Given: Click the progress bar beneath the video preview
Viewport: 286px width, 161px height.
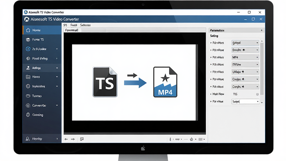Looking at the screenshot, I should [x=135, y=134].
